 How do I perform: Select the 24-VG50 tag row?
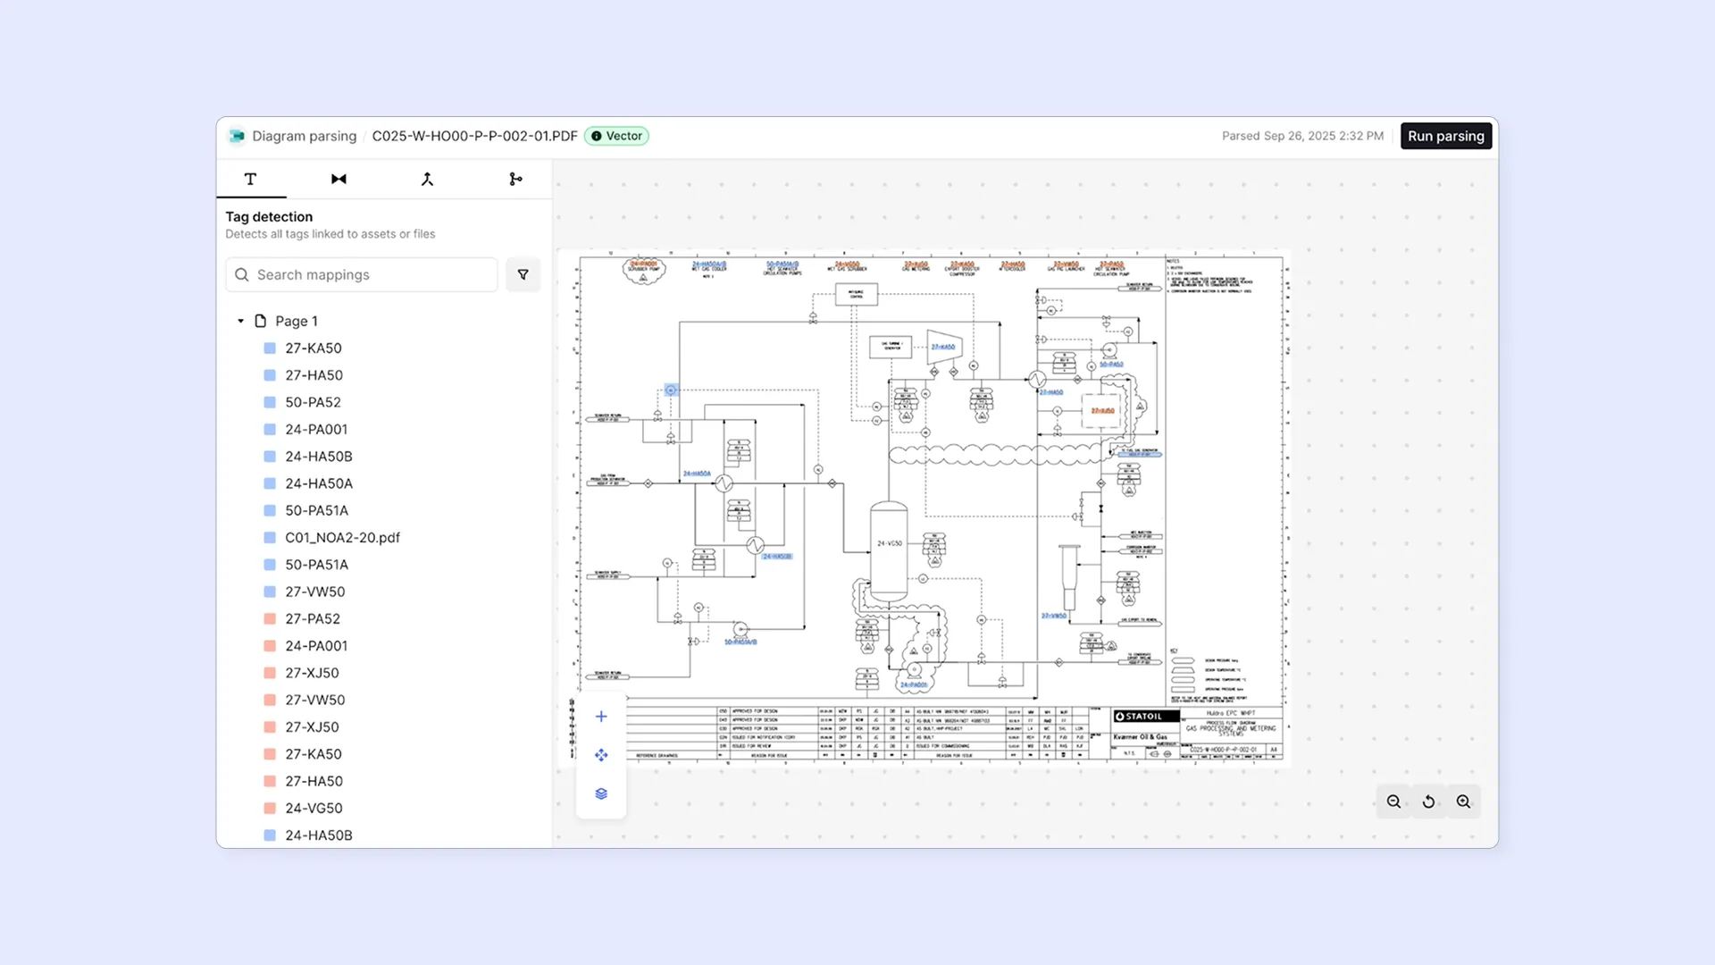pos(314,808)
